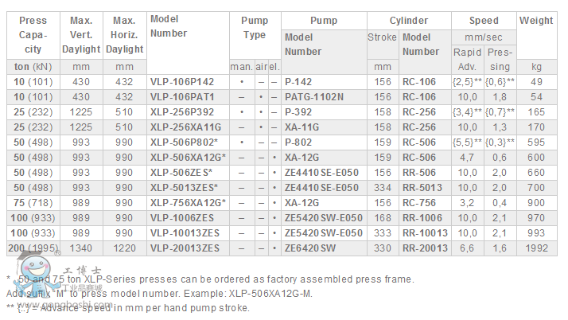The width and height of the screenshot is (568, 320).
Task: Click model number VLP-20013ZES
Action: tap(185, 248)
